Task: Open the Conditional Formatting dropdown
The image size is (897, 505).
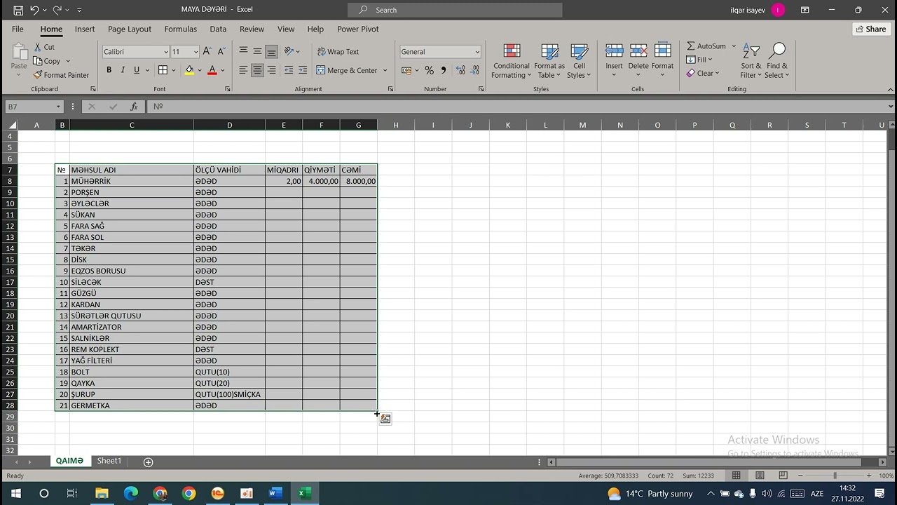Action: click(512, 62)
